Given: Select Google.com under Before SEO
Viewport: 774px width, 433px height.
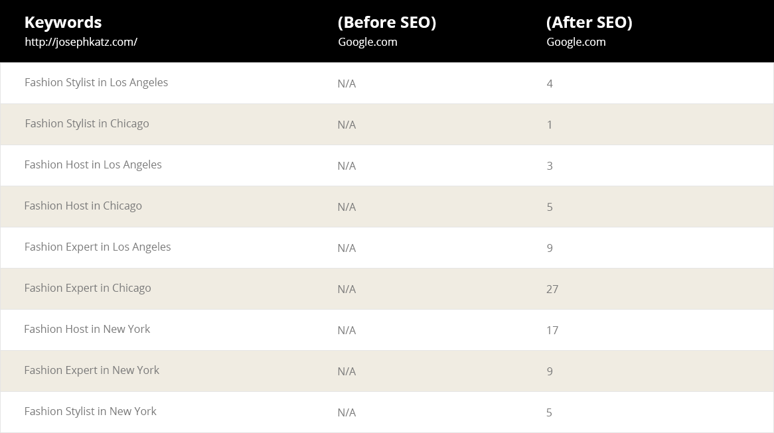Looking at the screenshot, I should (x=368, y=42).
